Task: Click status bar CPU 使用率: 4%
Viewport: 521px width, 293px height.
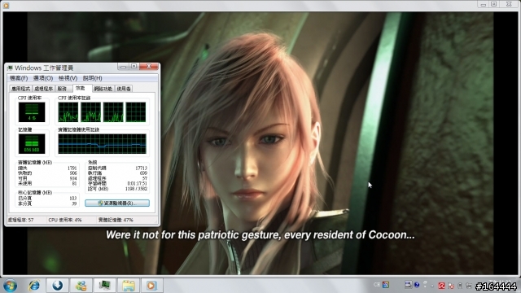Action: 65,220
